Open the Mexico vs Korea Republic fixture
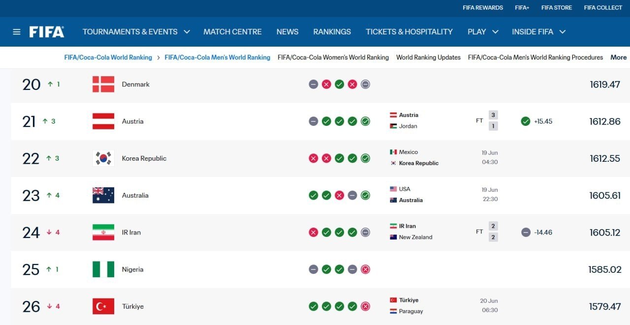This screenshot has height=325, width=630. click(x=443, y=158)
